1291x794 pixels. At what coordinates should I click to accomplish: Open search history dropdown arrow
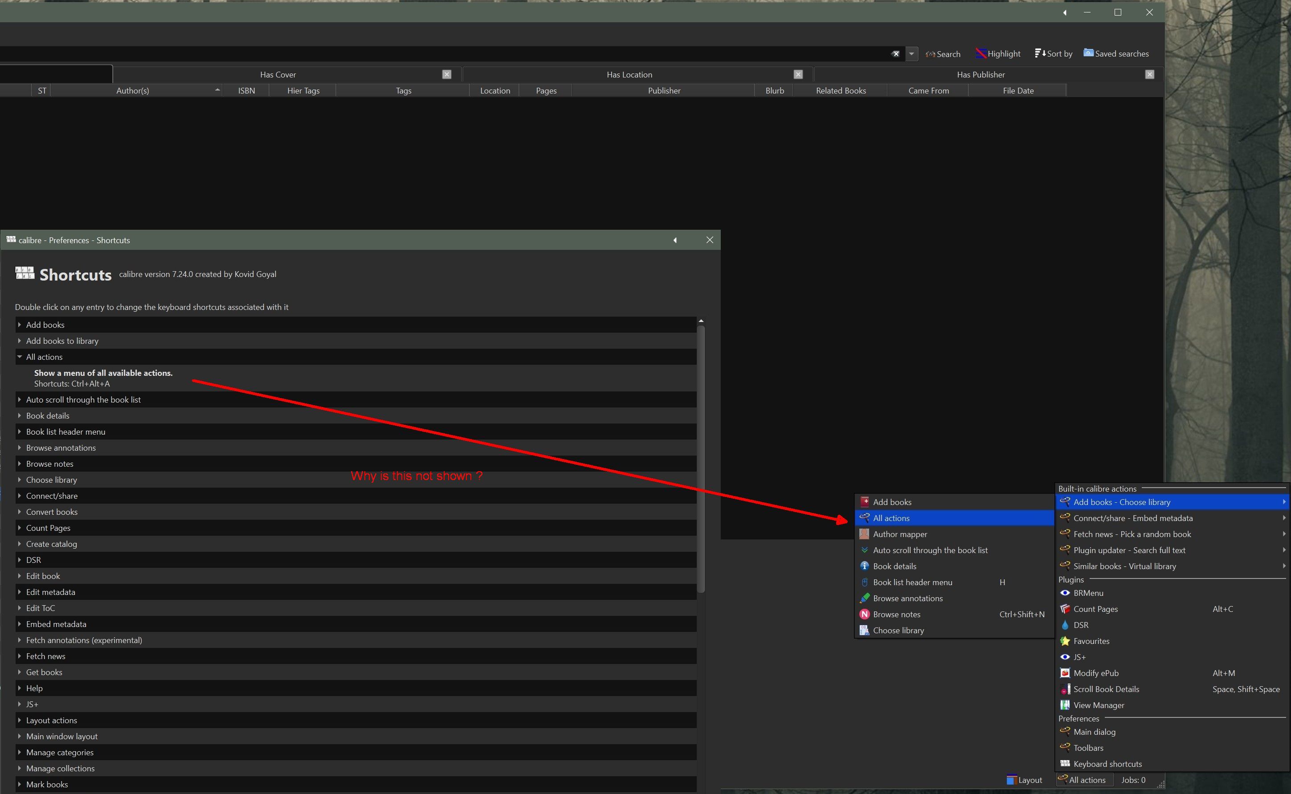click(911, 53)
